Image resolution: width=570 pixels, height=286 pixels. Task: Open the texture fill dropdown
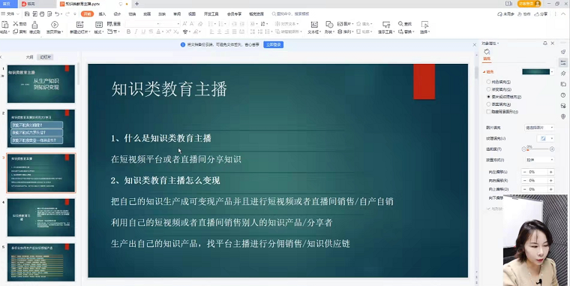point(546,138)
